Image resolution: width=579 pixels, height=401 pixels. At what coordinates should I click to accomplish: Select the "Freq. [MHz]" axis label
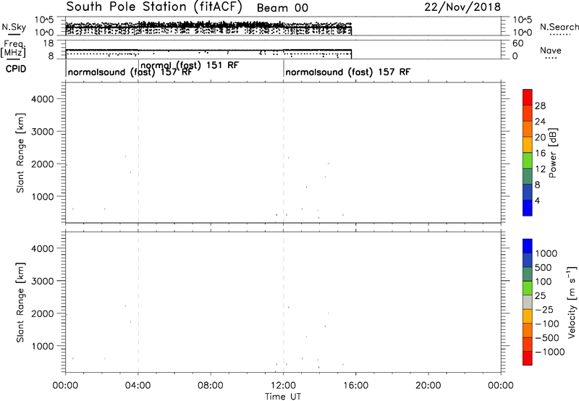13,49
